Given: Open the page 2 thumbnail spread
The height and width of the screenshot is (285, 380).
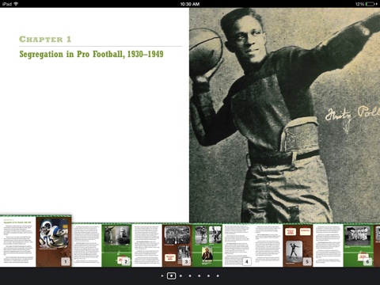Looking at the screenshot, I should point(102,245).
